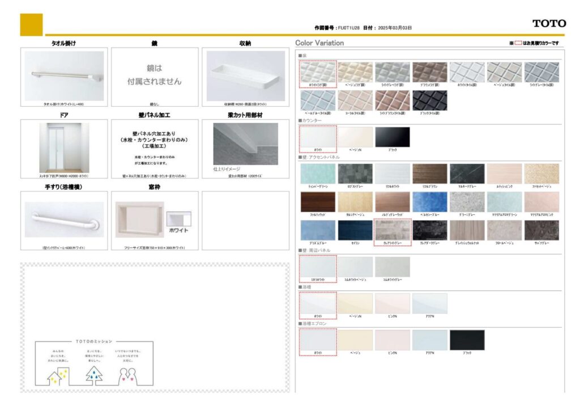Screen dimensions: 580x402
Task: Select the pink bathtub color swatch
Action: 392,303
